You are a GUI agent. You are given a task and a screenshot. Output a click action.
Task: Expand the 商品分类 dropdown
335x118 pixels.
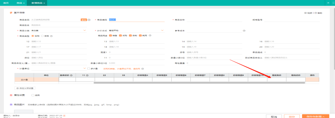click(x=85, y=31)
